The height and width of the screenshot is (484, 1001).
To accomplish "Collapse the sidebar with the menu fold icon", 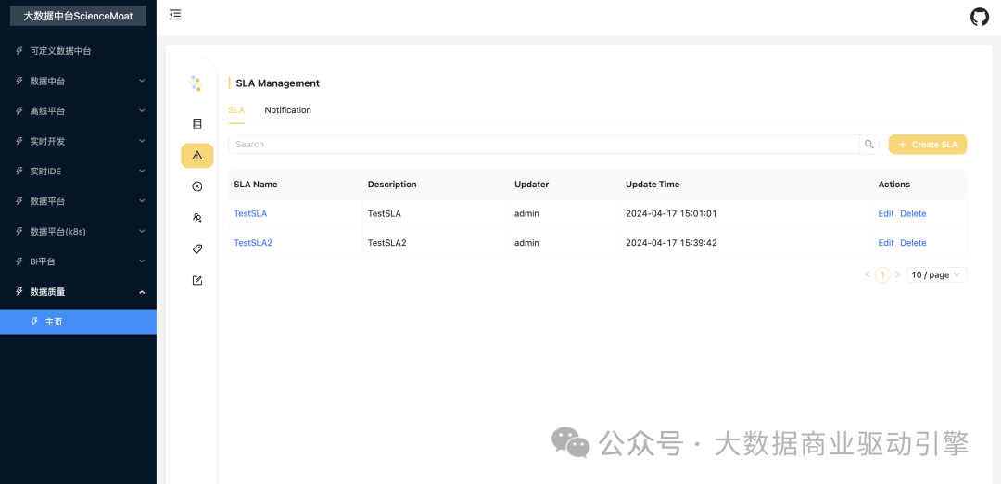I will pos(175,15).
